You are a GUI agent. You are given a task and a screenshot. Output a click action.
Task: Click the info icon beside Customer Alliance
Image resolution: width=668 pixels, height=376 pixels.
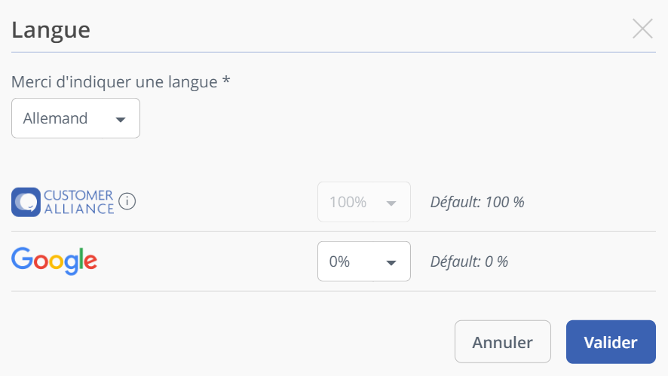(127, 201)
